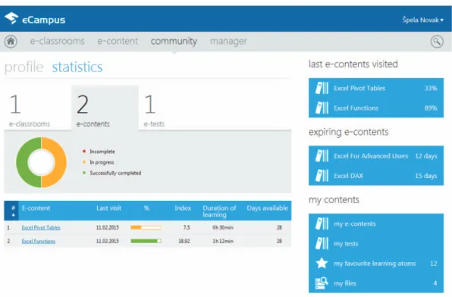This screenshot has width=452, height=297.
Task: Click the Index column header
Action: 183,208
